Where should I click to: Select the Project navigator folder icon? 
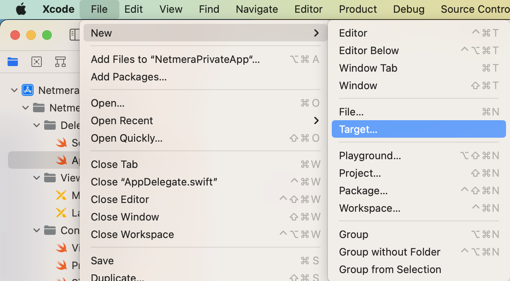tap(13, 62)
